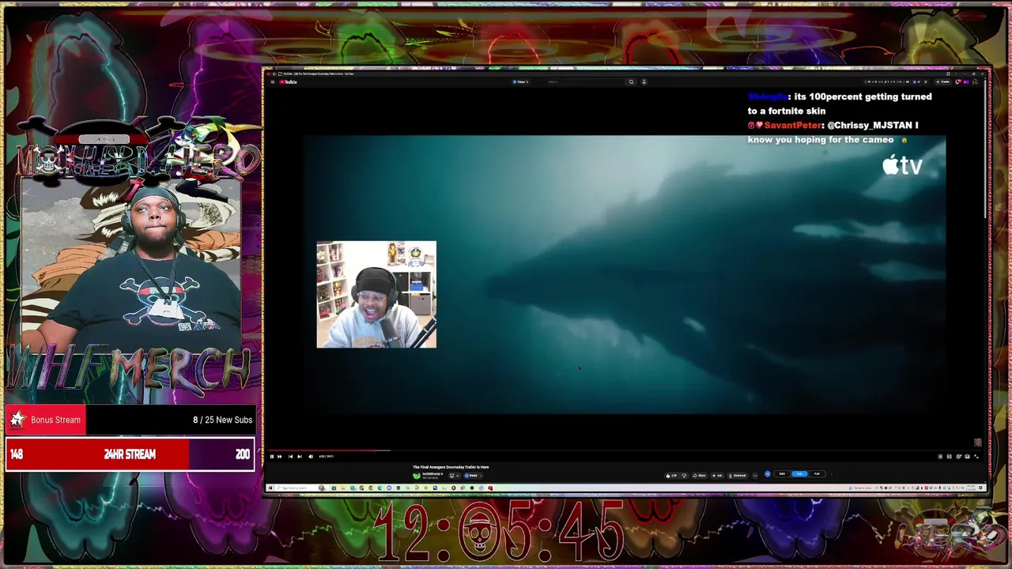1012x569 pixels.
Task: Skip to the next video
Action: pos(300,456)
